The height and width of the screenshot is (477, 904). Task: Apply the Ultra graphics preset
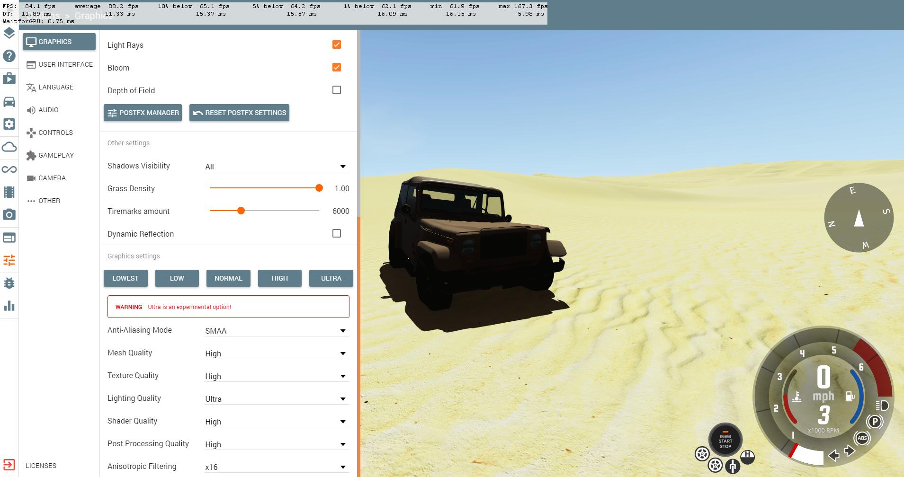pos(331,278)
